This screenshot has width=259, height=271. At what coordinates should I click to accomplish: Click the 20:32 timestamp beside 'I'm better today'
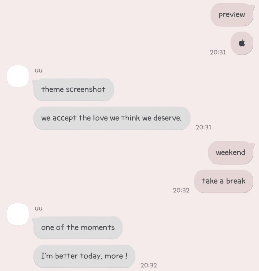pos(149,265)
